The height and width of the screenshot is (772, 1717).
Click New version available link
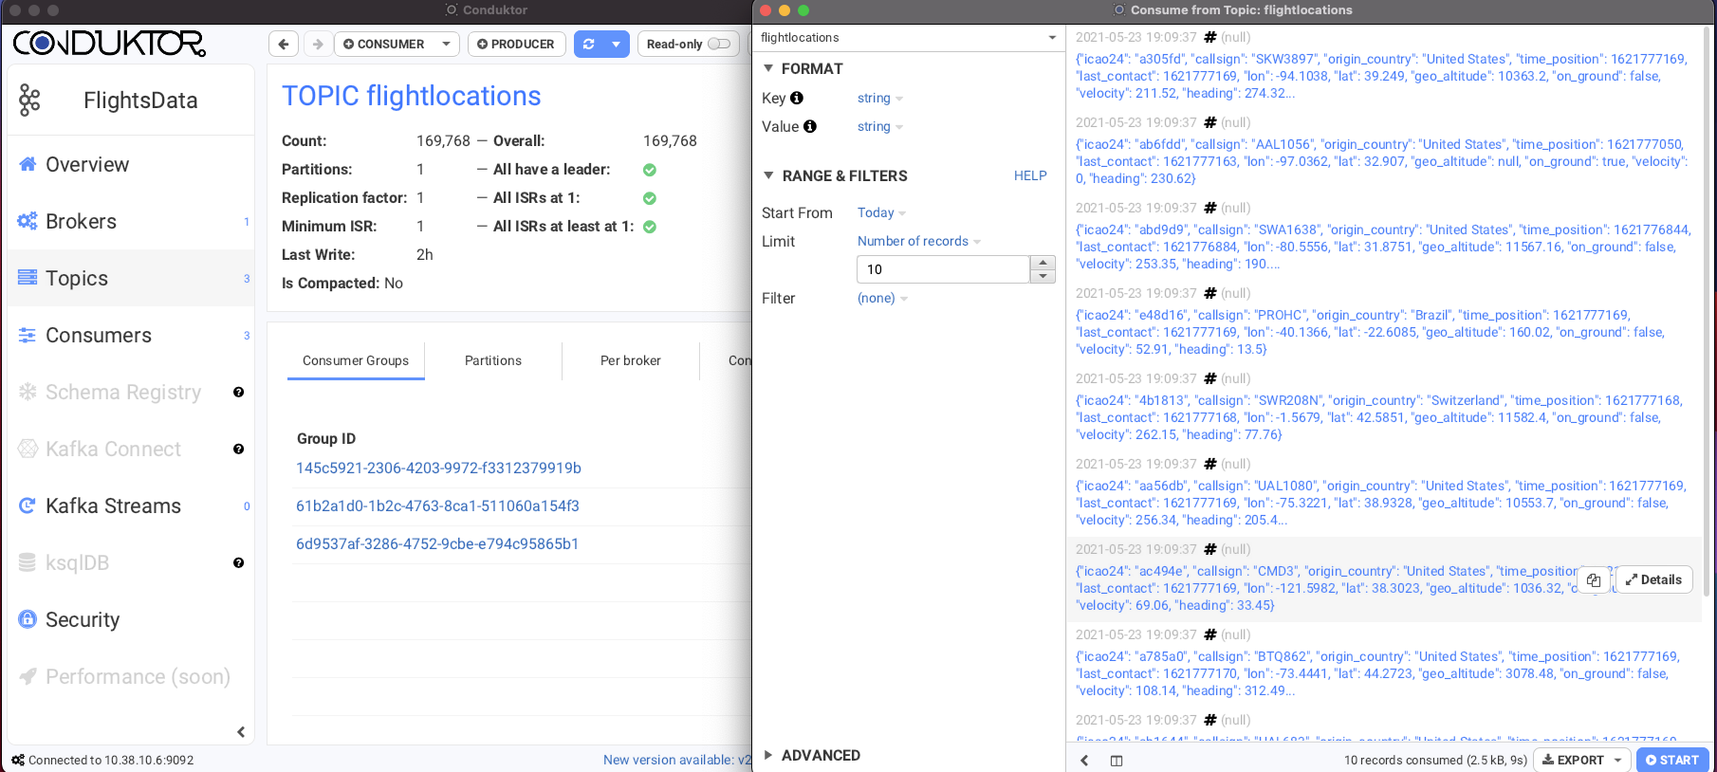coord(676,760)
